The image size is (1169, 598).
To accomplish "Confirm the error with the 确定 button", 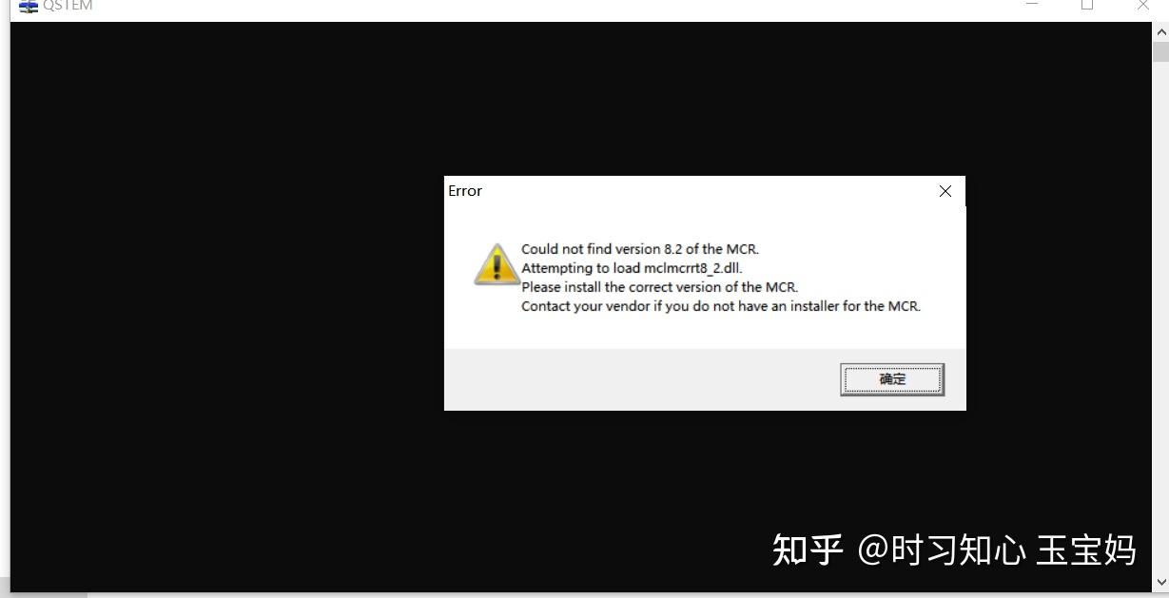I will pyautogui.click(x=892, y=379).
